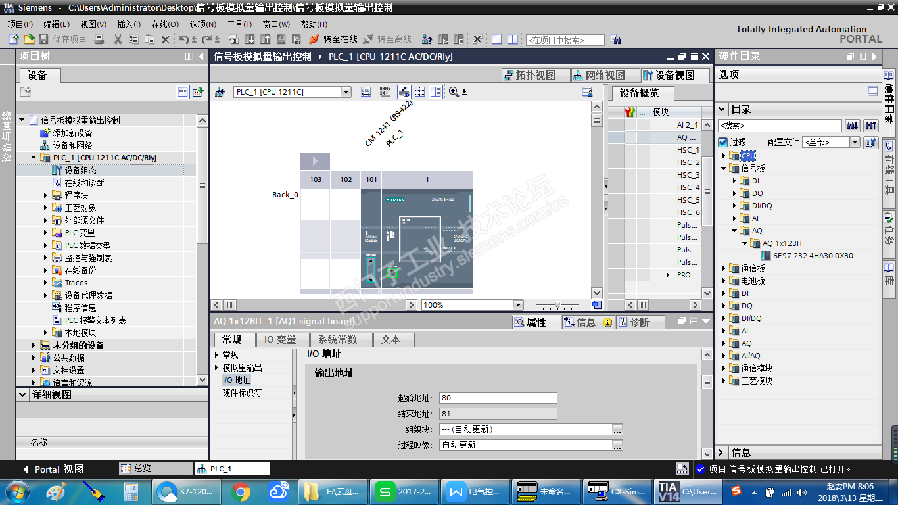The image size is (898, 505).
Task: Select the 6ES7 232-4HA30-0XB0 catalog item
Action: pyautogui.click(x=813, y=256)
